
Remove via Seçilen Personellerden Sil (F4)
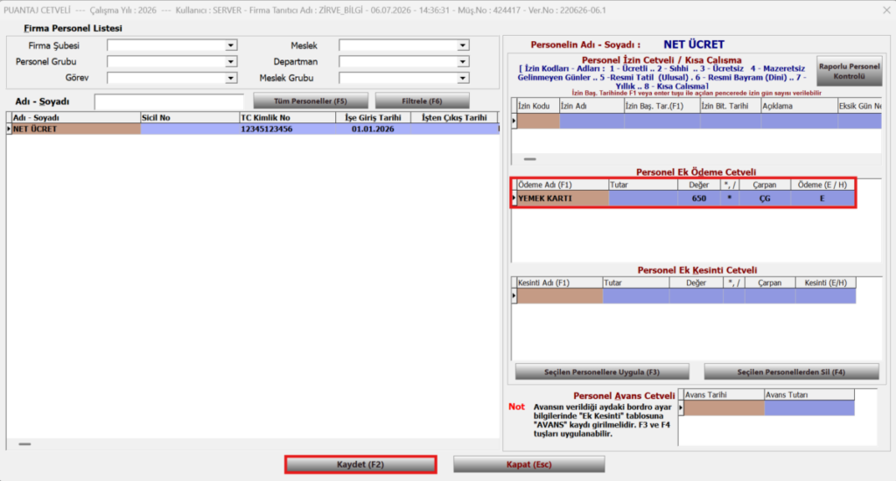[791, 372]
